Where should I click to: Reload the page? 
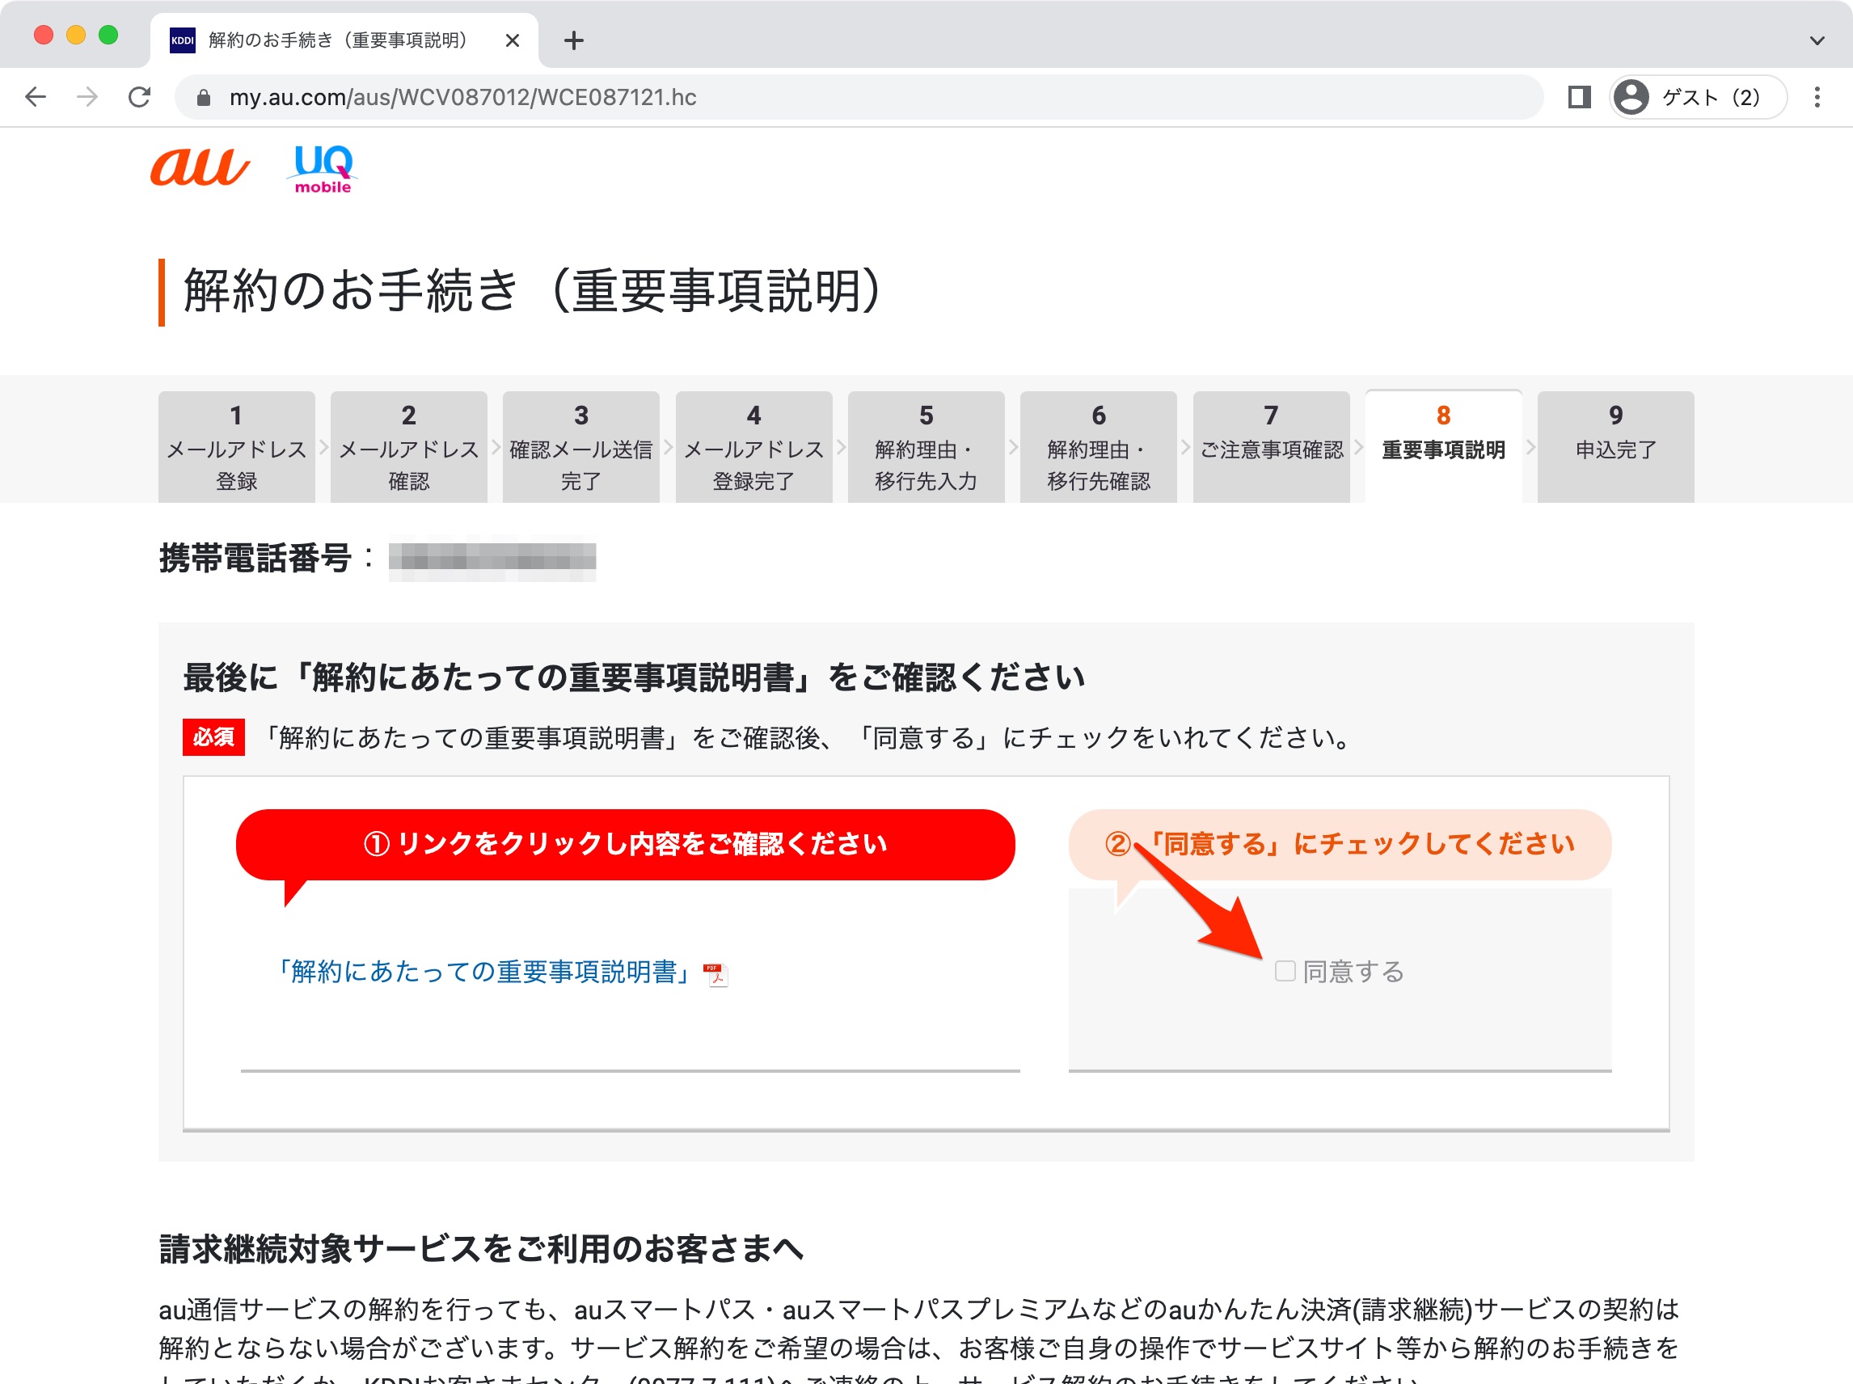[140, 97]
